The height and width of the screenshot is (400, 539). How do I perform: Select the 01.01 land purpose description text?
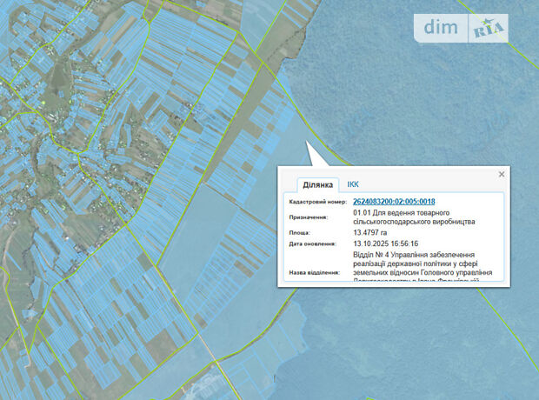tap(414, 217)
